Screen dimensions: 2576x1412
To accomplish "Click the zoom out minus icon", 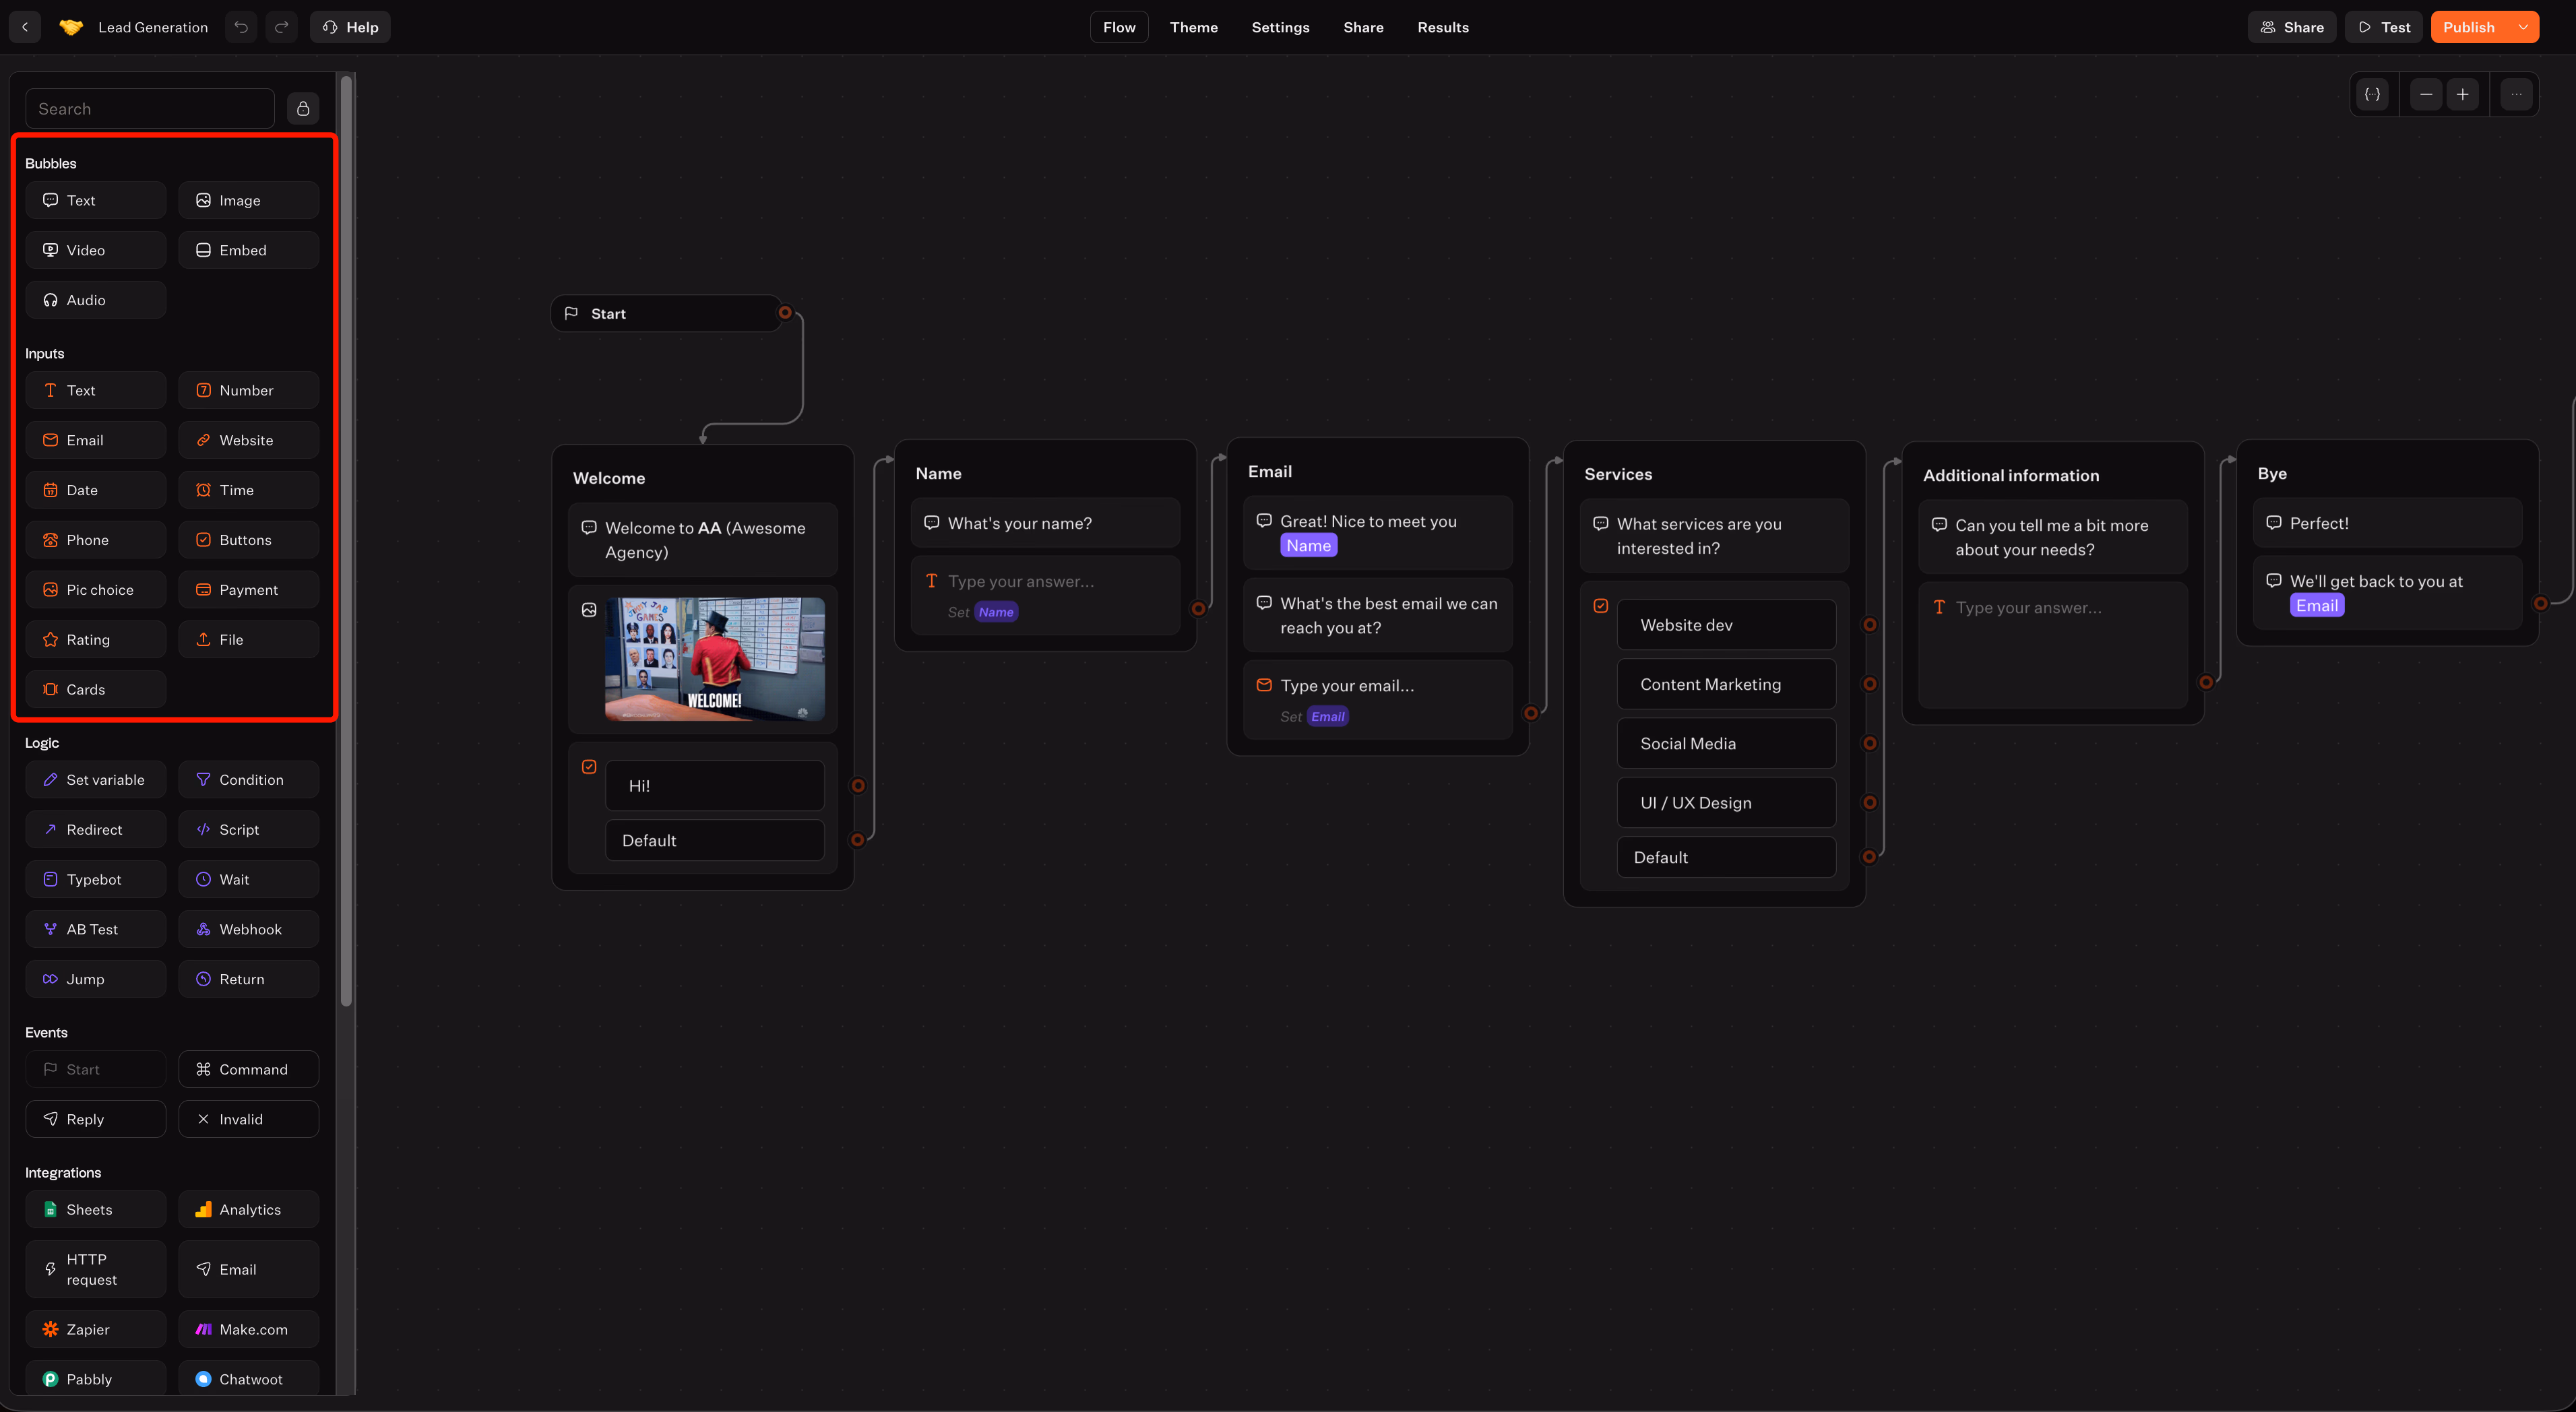I will (x=2426, y=95).
